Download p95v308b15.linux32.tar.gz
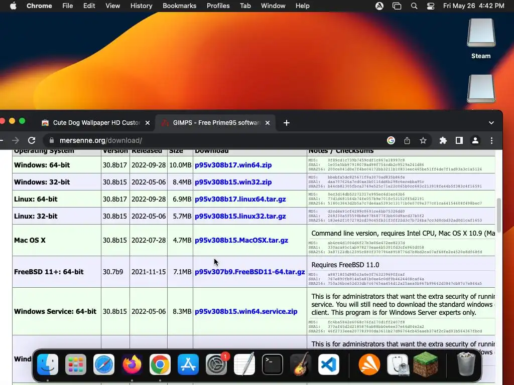This screenshot has width=514, height=385. [x=240, y=216]
